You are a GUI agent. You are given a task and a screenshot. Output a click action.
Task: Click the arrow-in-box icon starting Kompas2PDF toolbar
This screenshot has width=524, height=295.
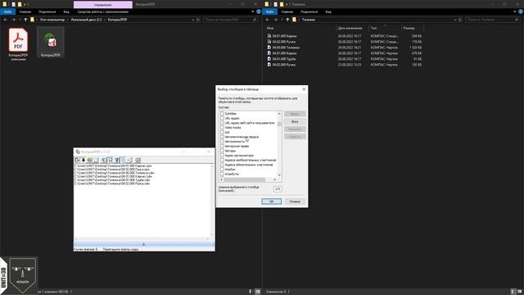[x=77, y=161]
